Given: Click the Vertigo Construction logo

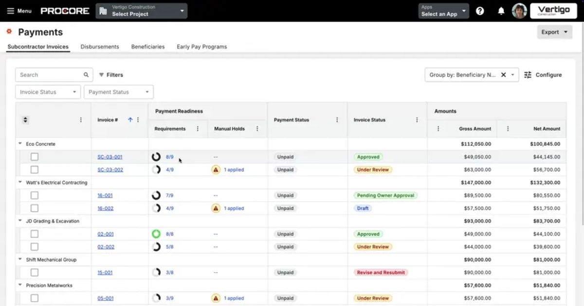Looking at the screenshot, I should pyautogui.click(x=553, y=11).
